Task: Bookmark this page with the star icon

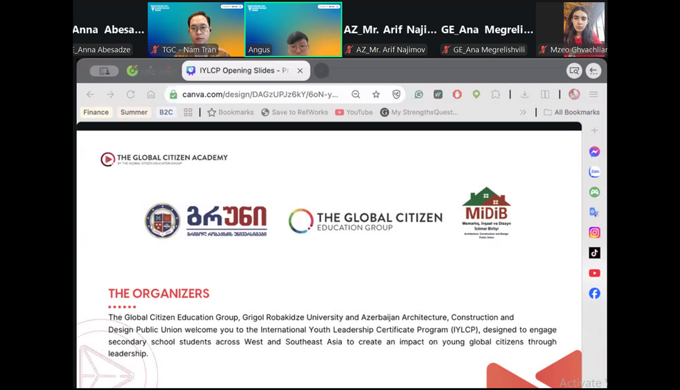Action: click(x=376, y=94)
